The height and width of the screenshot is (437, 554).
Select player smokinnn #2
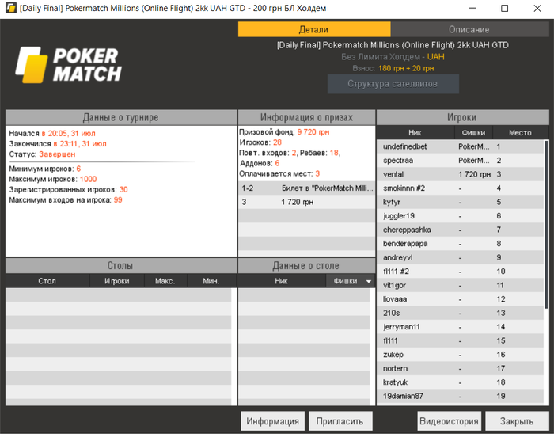point(460,188)
